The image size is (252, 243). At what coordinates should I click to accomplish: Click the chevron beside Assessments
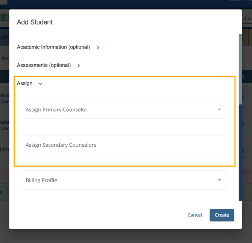pos(79,66)
